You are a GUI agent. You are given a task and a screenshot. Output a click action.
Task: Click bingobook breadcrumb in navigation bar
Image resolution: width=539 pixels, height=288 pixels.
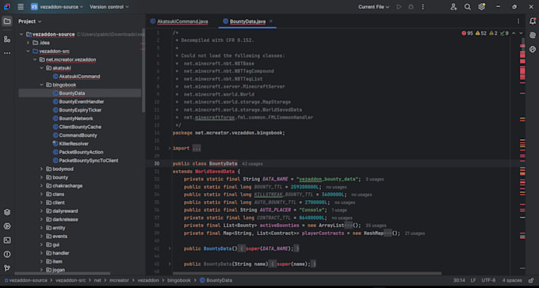179,280
